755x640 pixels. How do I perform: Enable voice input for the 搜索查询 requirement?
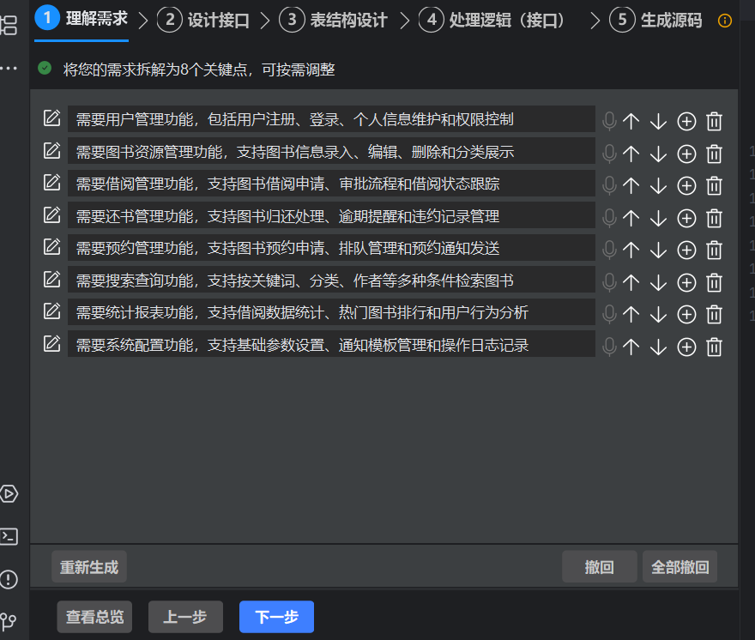pos(608,282)
